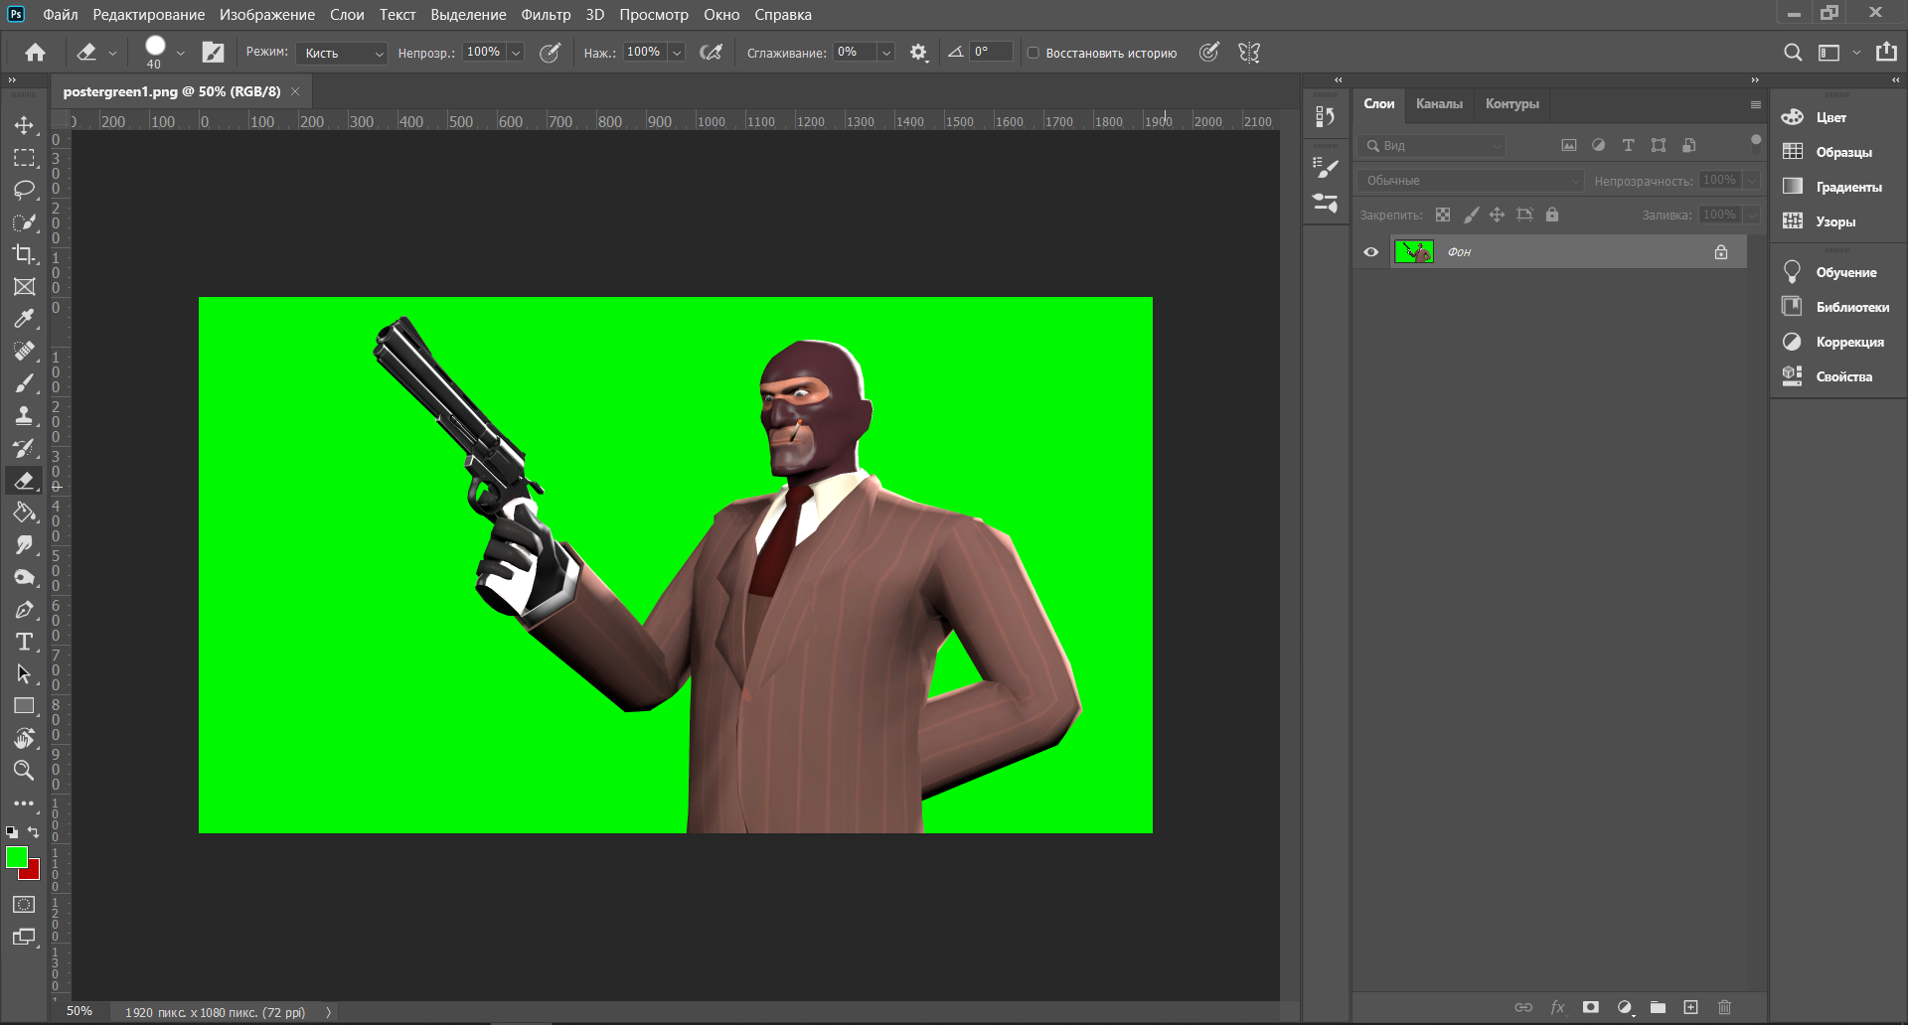Open the Layers panel options menu

(1756, 104)
